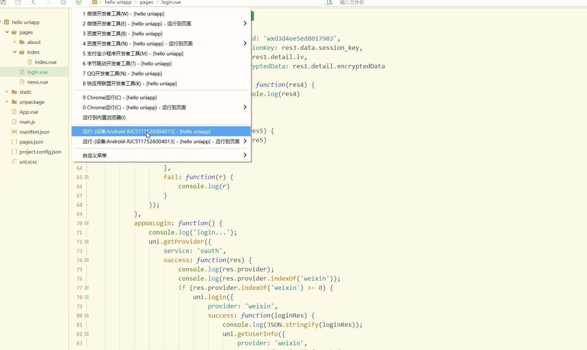Expand the unpackage folder chevron
587x350 pixels.
7,102
